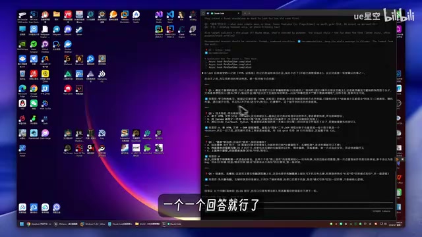Open the Microsoft Edge desktop shortcut
This screenshot has width=422, height=237.
(x=22, y=91)
